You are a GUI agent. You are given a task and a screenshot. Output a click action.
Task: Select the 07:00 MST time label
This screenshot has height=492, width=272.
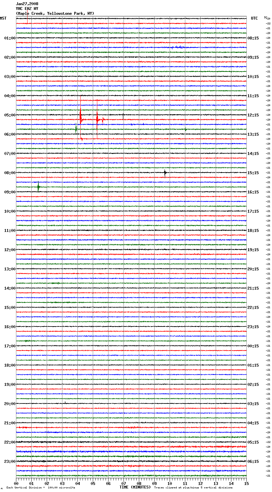[x=10, y=154]
